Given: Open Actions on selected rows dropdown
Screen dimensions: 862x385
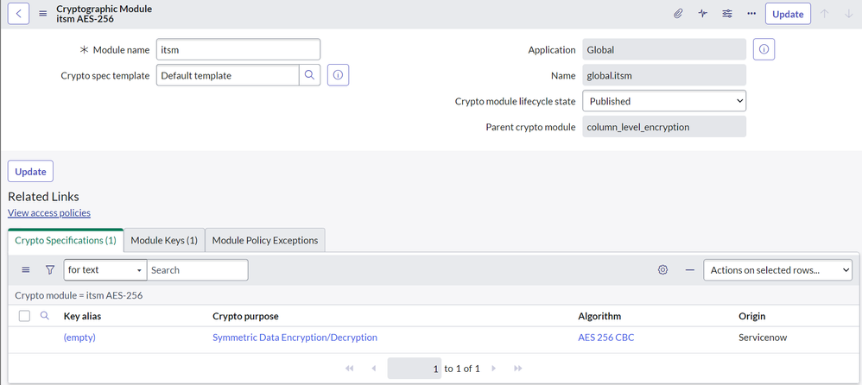Looking at the screenshot, I should coord(778,269).
